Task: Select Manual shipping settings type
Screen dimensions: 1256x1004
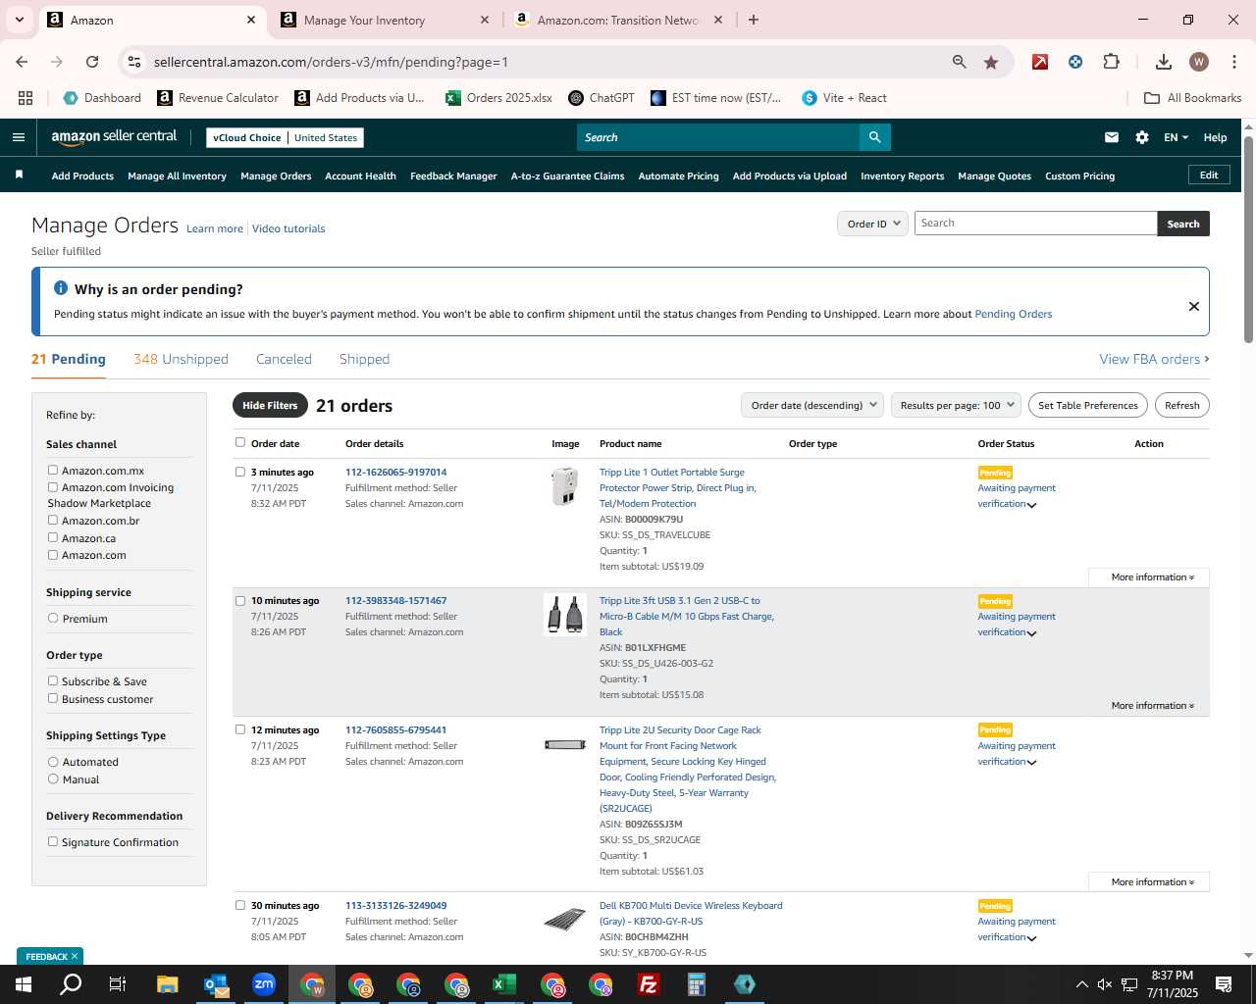Action: tap(53, 779)
